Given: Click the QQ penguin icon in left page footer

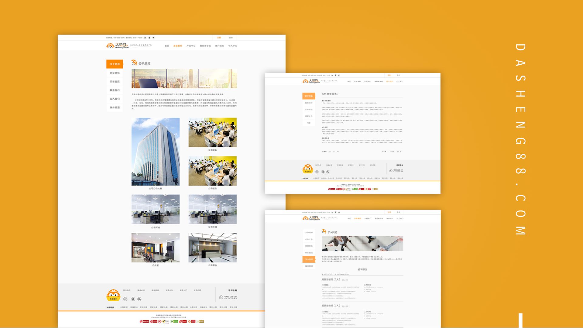Looking at the screenshot, I should click(133, 299).
